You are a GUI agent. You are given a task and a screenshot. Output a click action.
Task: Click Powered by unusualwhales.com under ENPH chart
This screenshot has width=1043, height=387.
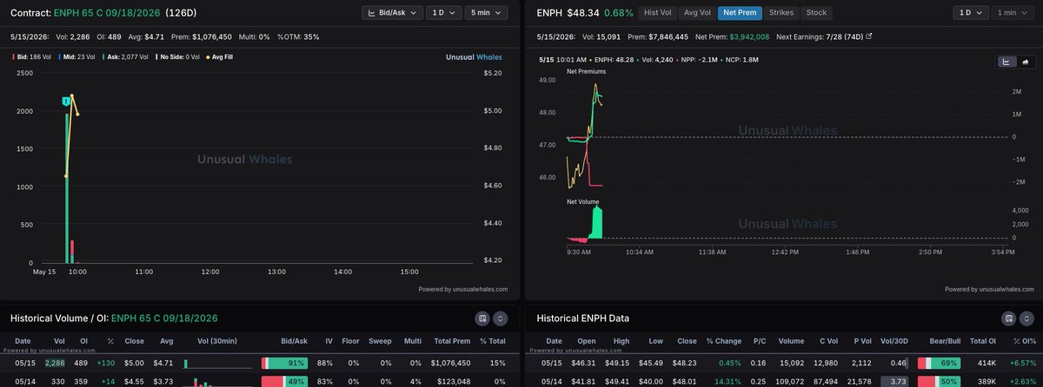tap(991, 289)
